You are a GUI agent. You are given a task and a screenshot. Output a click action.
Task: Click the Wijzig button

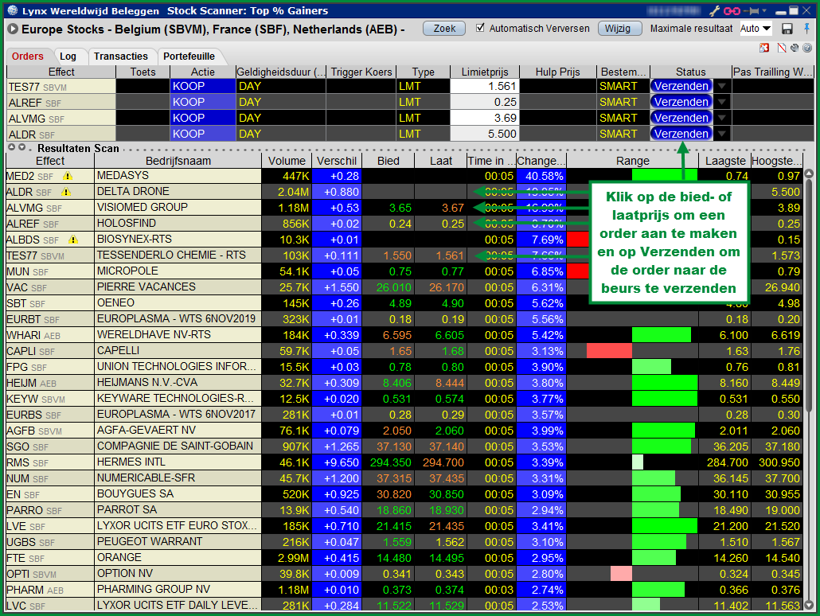(619, 28)
